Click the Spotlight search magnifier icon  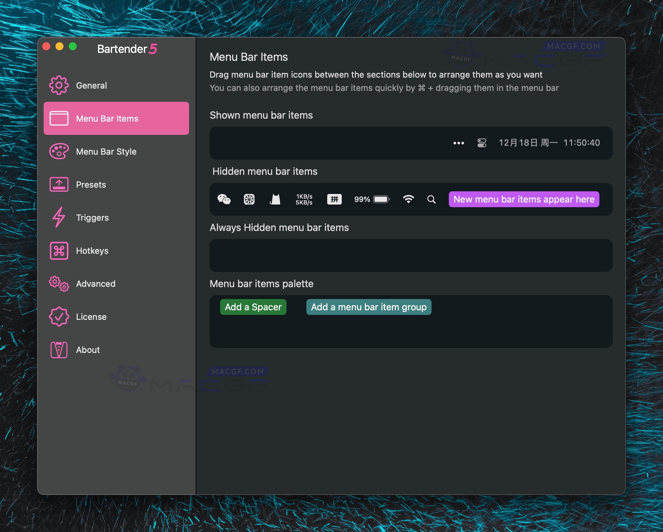(431, 199)
